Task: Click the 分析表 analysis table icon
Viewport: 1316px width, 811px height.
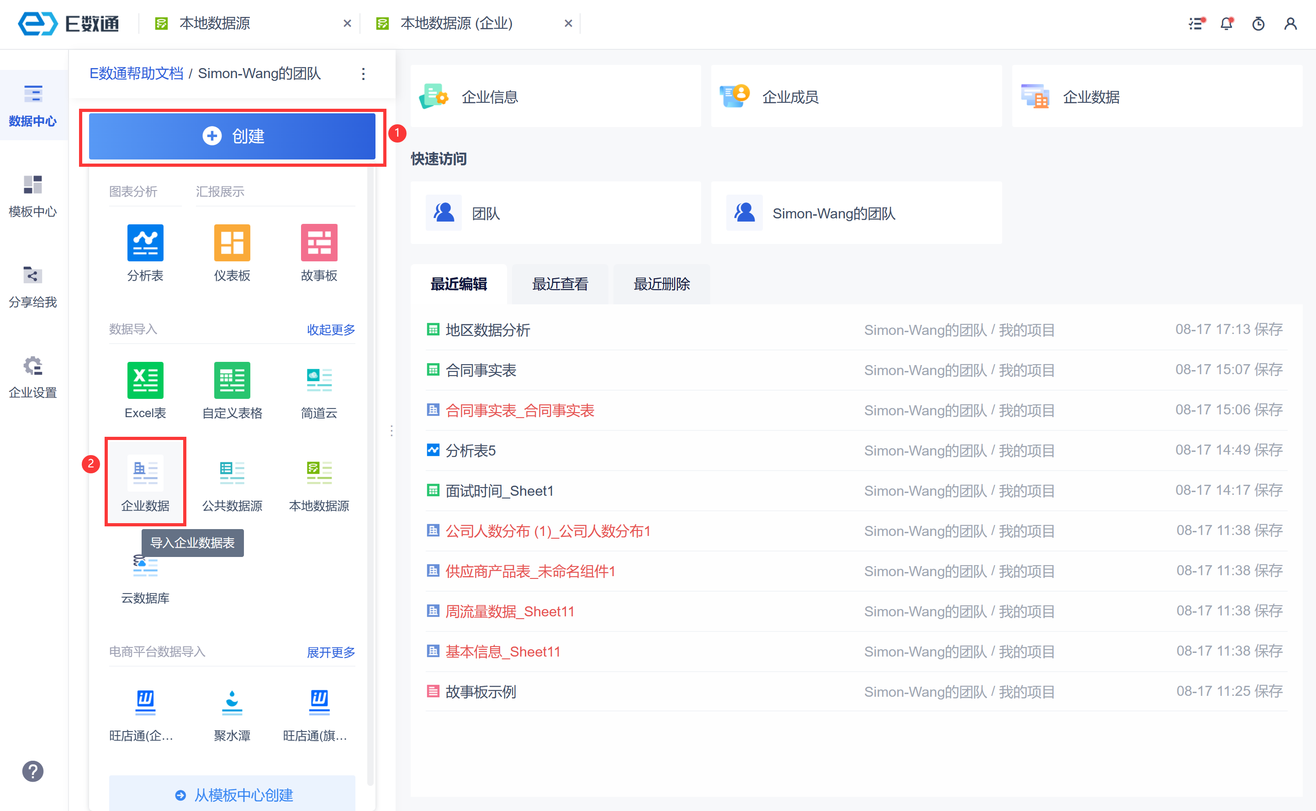Action: [x=145, y=243]
